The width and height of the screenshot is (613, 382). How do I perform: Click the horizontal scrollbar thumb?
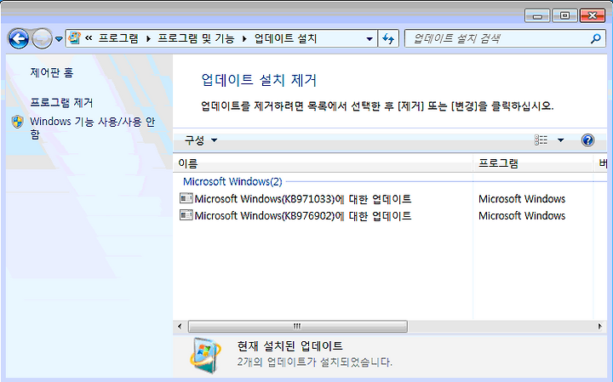pos(297,326)
